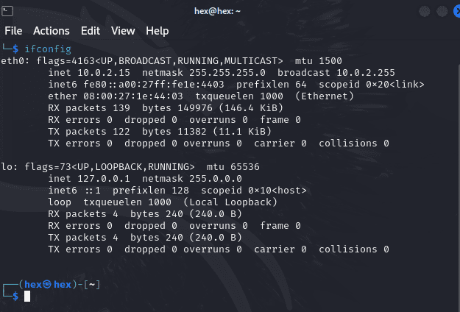Open the Actions menu
460x312 pixels.
[52, 31]
